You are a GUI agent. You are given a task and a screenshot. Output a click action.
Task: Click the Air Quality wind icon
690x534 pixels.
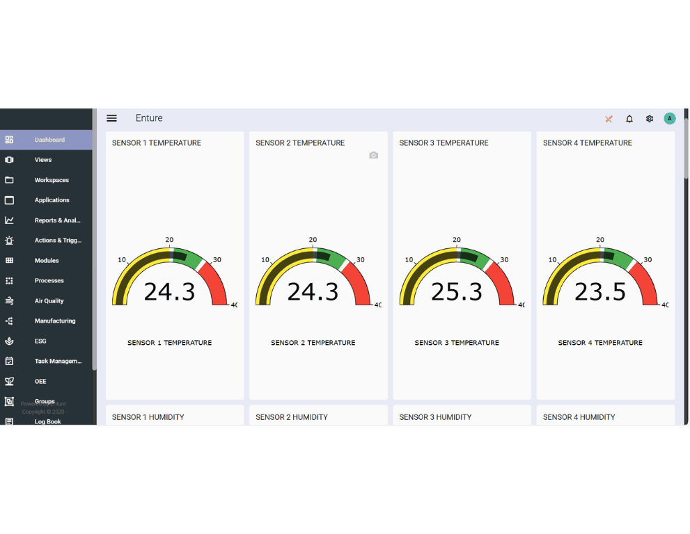9,301
